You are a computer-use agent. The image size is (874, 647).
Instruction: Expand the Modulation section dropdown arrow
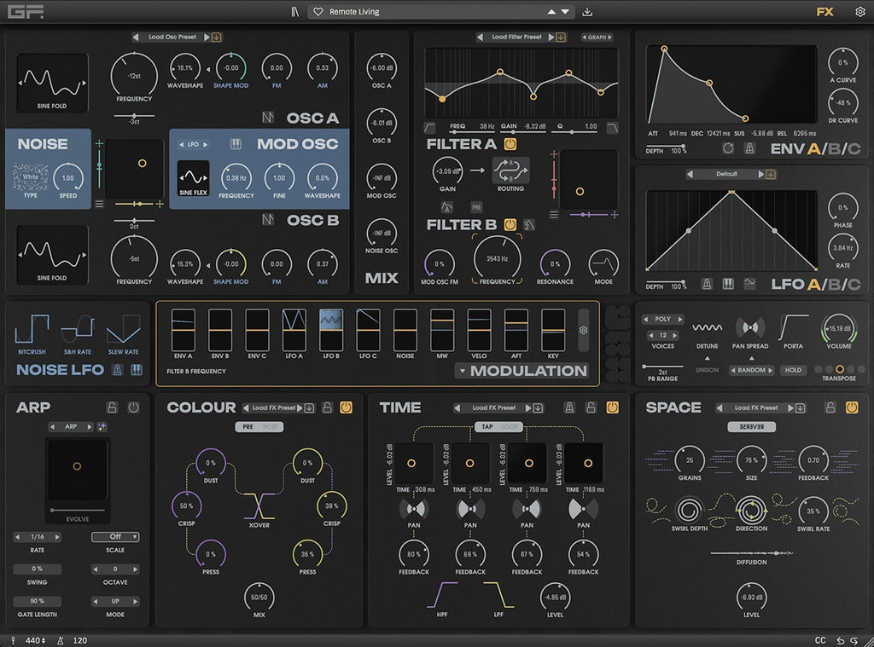[x=461, y=371]
